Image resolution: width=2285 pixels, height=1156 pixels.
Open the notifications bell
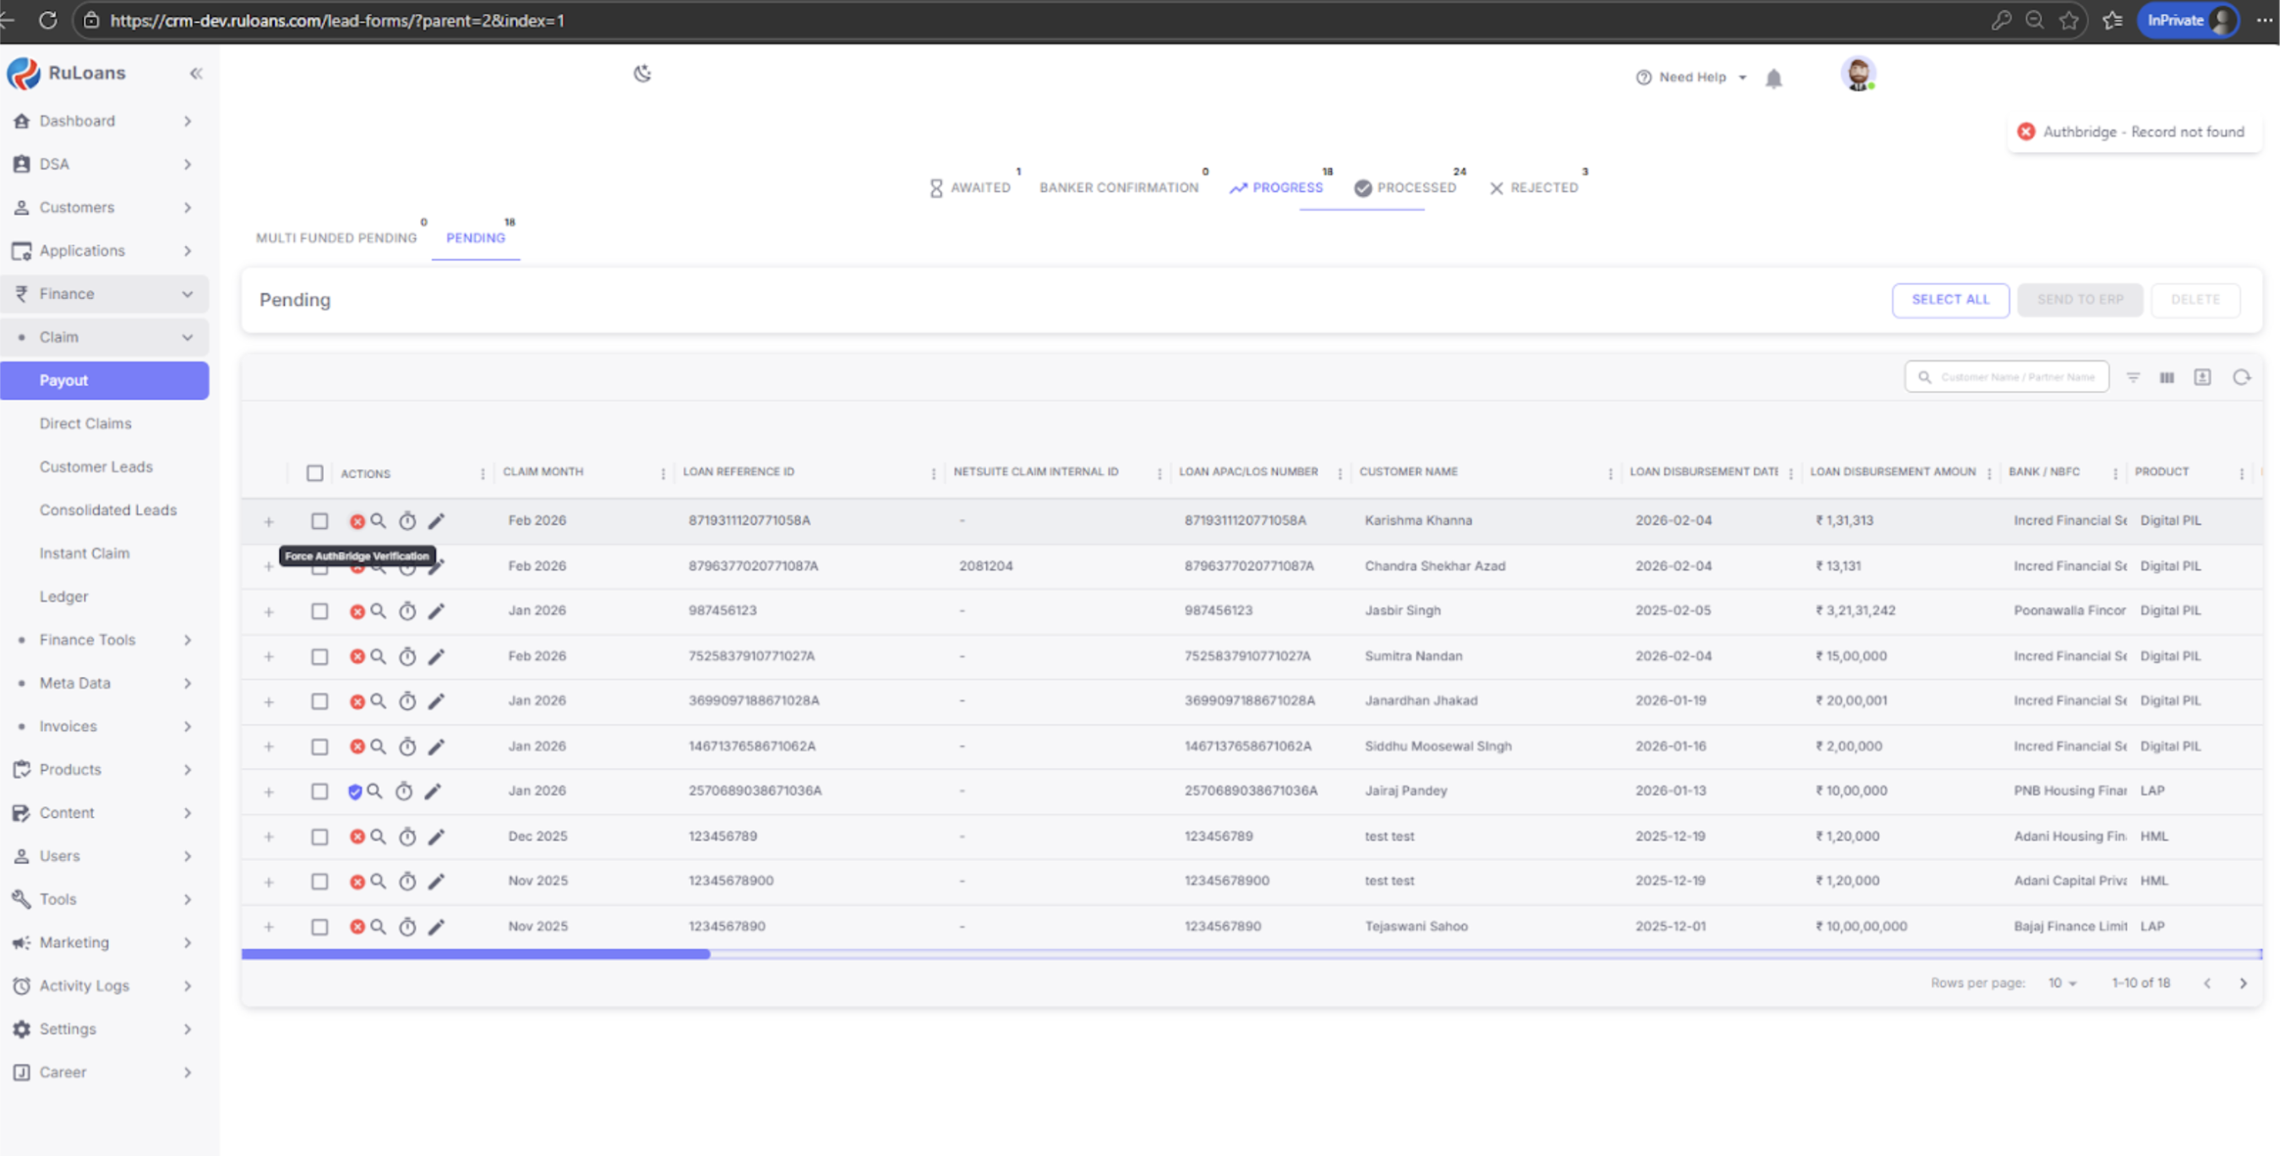1773,78
